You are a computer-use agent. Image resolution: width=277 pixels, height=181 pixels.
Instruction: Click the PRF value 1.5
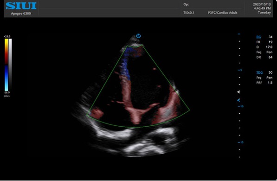pyautogui.click(x=270, y=83)
